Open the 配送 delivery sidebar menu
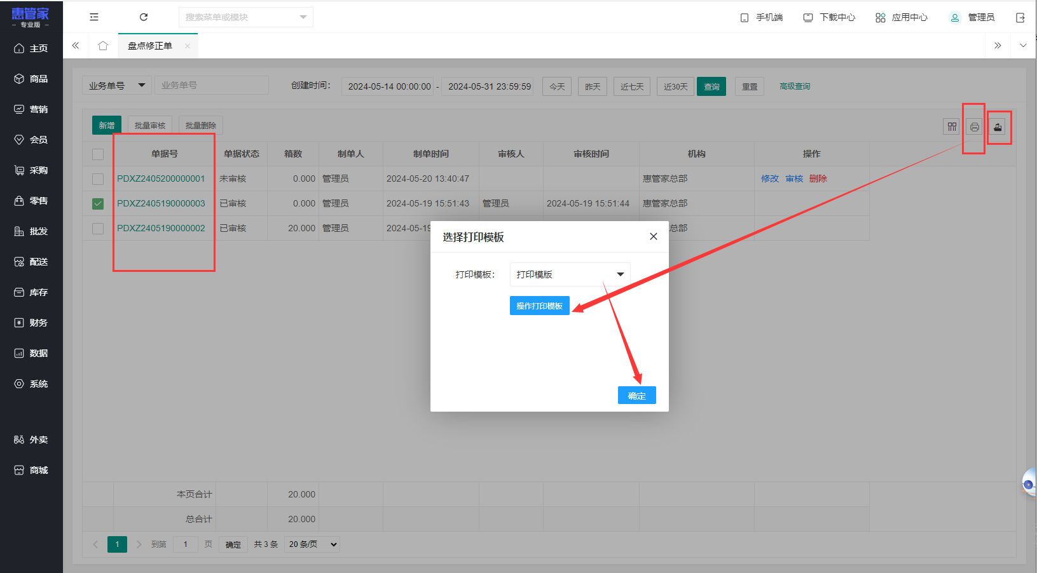This screenshot has height=573, width=1037. pyautogui.click(x=31, y=262)
